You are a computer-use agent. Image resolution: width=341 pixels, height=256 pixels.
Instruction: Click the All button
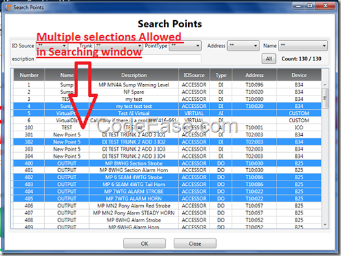(x=269, y=59)
